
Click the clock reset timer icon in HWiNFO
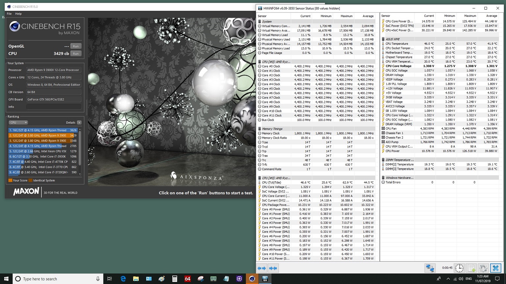[459, 268]
